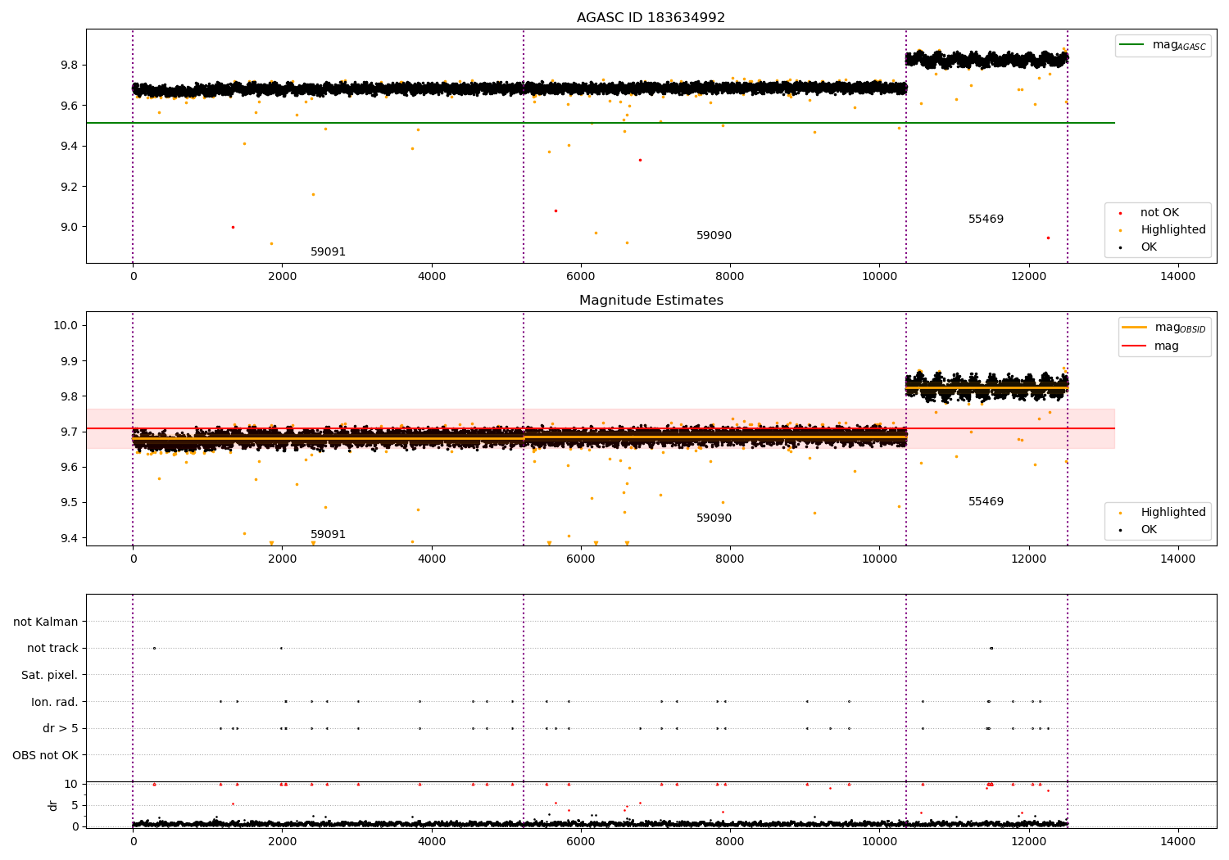Click obsid label 55469 in middle plot

pyautogui.click(x=986, y=501)
